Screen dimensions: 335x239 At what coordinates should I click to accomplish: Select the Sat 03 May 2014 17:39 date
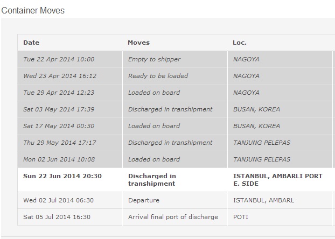click(58, 109)
